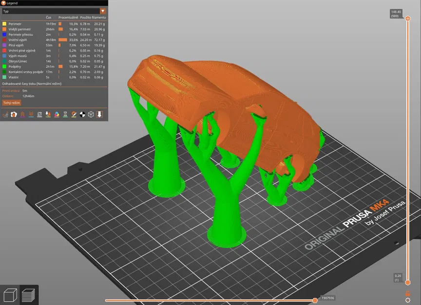Open layer slider settings cog icon
The width and height of the screenshot is (421, 305).
[x=407, y=300]
